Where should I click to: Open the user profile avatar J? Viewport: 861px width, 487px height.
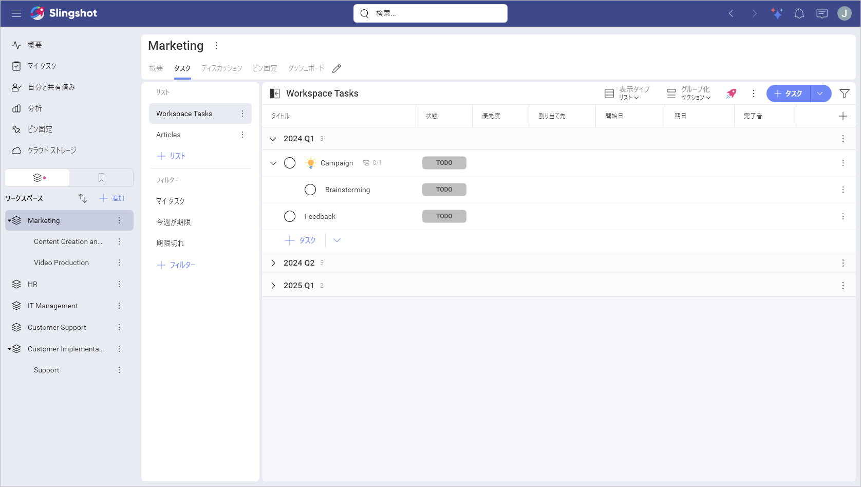point(845,13)
